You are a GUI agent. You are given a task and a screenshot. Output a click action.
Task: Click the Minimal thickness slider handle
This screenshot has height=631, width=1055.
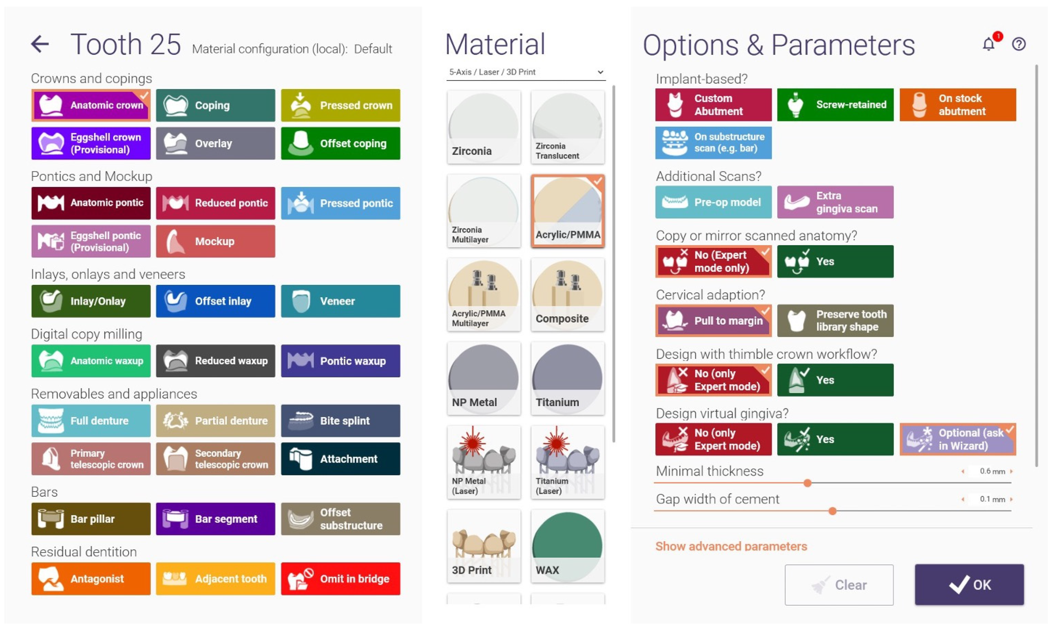(x=807, y=483)
